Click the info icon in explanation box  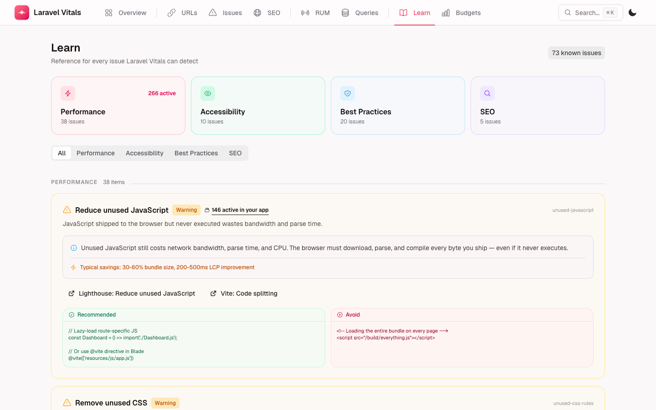tap(74, 248)
